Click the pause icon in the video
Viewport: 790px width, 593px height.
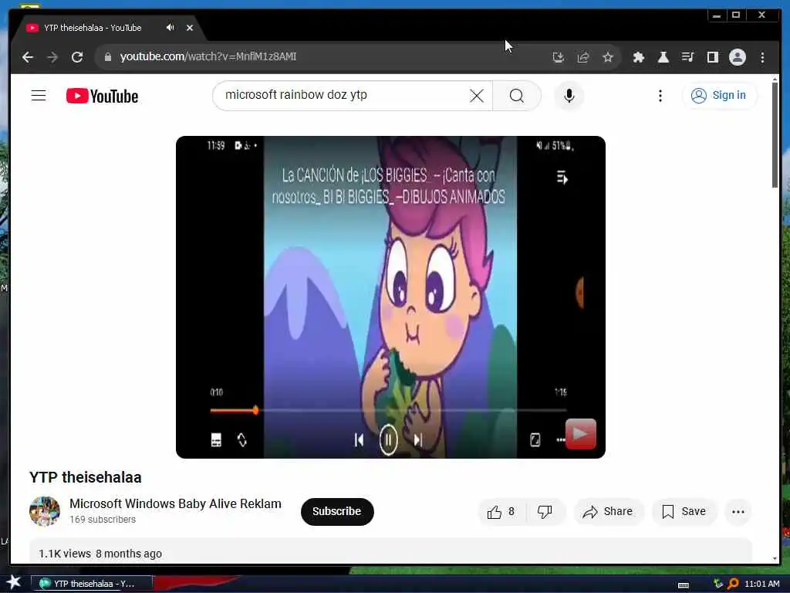[389, 440]
